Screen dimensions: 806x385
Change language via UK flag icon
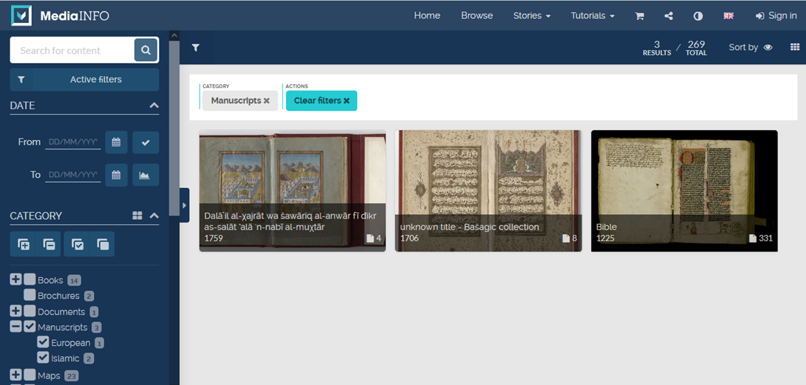729,16
